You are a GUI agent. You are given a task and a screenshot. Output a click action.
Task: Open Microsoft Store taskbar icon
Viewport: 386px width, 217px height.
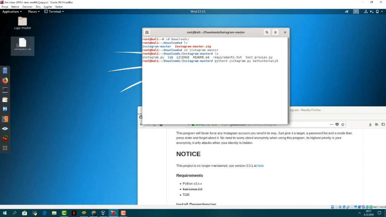click(25, 213)
